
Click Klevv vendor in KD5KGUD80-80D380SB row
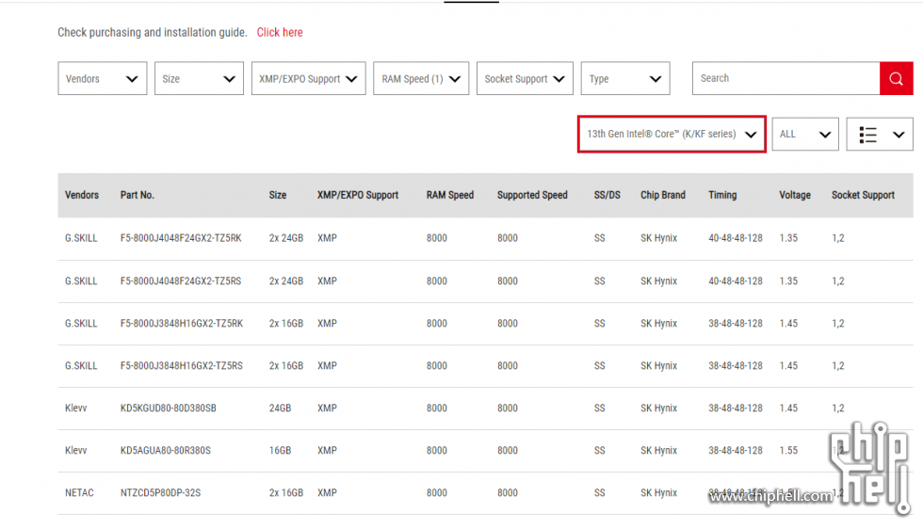(x=76, y=408)
